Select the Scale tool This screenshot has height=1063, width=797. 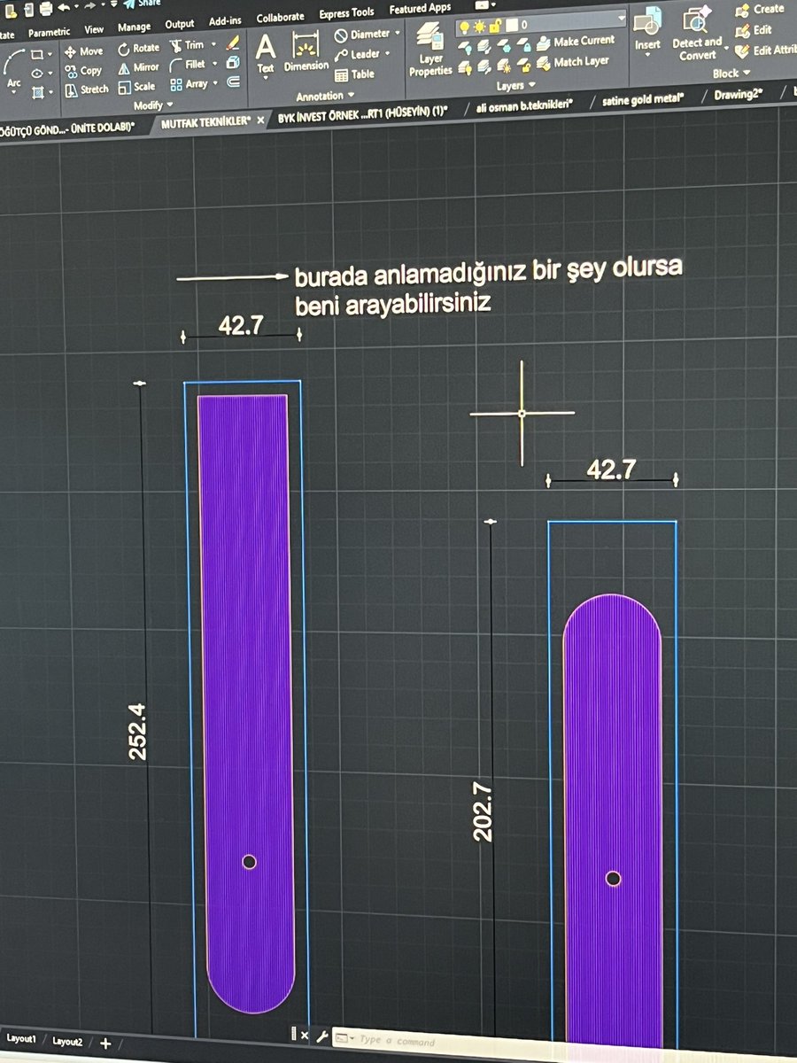137,87
